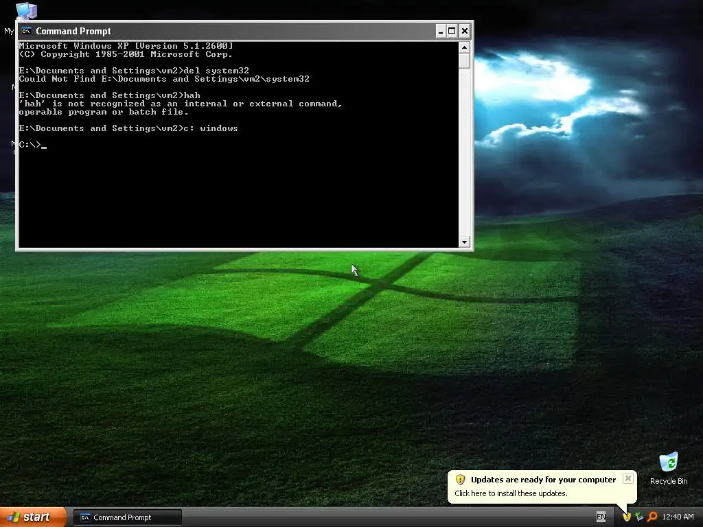This screenshot has width=703, height=527.
Task: Click the console scrollbar up arrow
Action: click(x=465, y=47)
